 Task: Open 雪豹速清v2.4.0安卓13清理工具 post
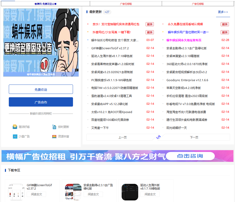pyautogui.click(x=111, y=96)
